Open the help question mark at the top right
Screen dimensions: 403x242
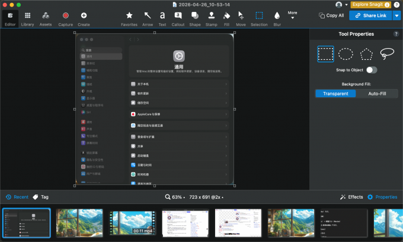click(396, 5)
